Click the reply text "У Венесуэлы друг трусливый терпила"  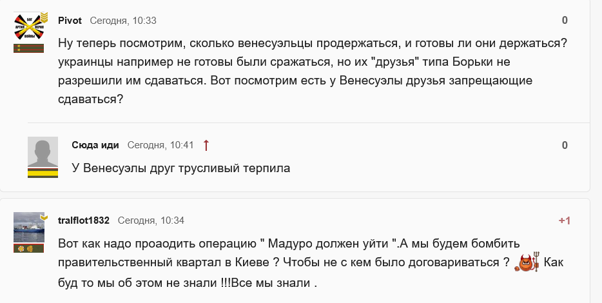click(181, 169)
